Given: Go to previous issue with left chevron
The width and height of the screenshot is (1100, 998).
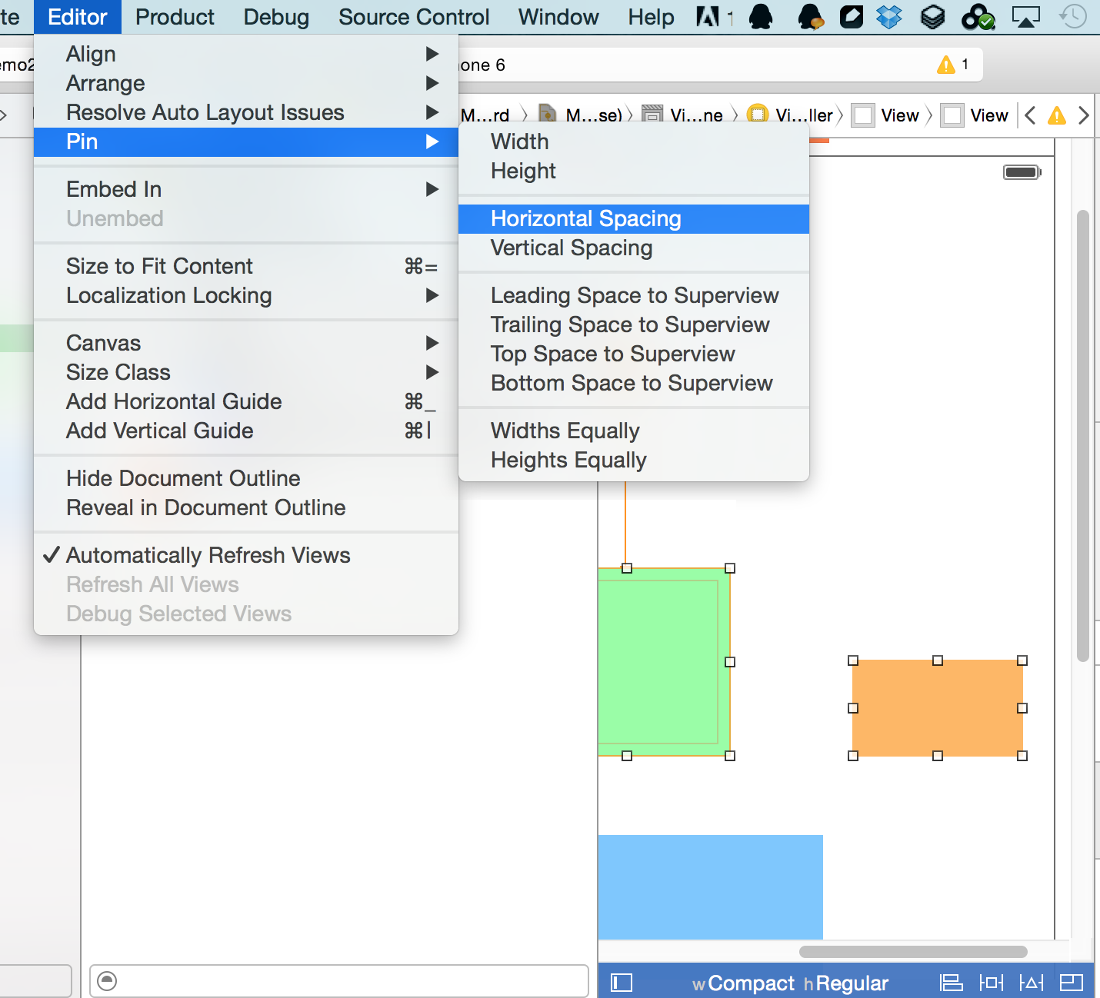Looking at the screenshot, I should pos(1031,115).
